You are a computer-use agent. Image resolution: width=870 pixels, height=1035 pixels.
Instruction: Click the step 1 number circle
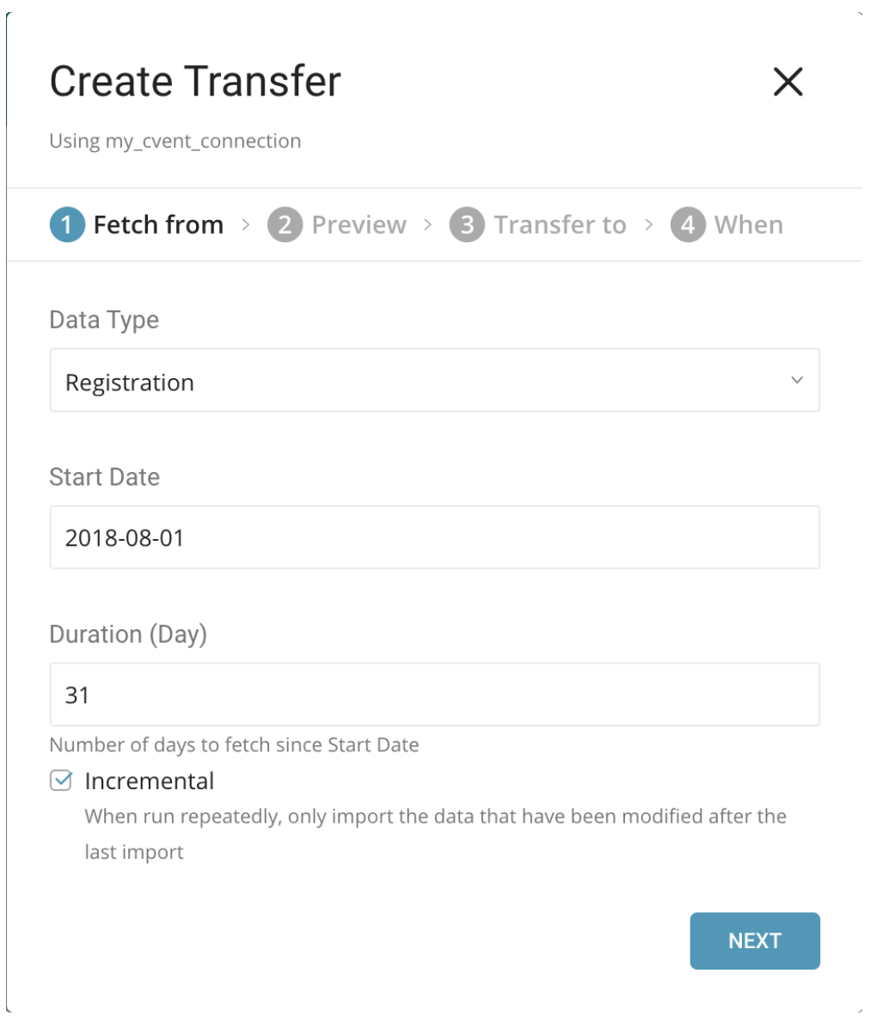67,225
